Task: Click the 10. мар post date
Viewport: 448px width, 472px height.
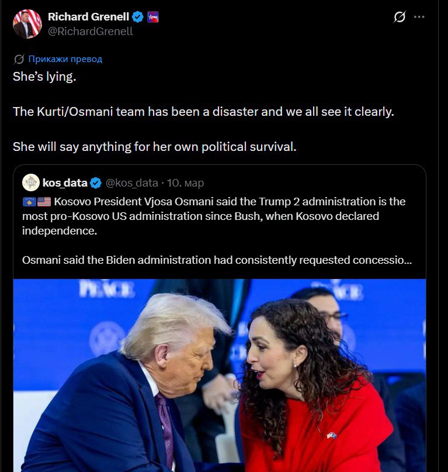Action: pos(186,182)
